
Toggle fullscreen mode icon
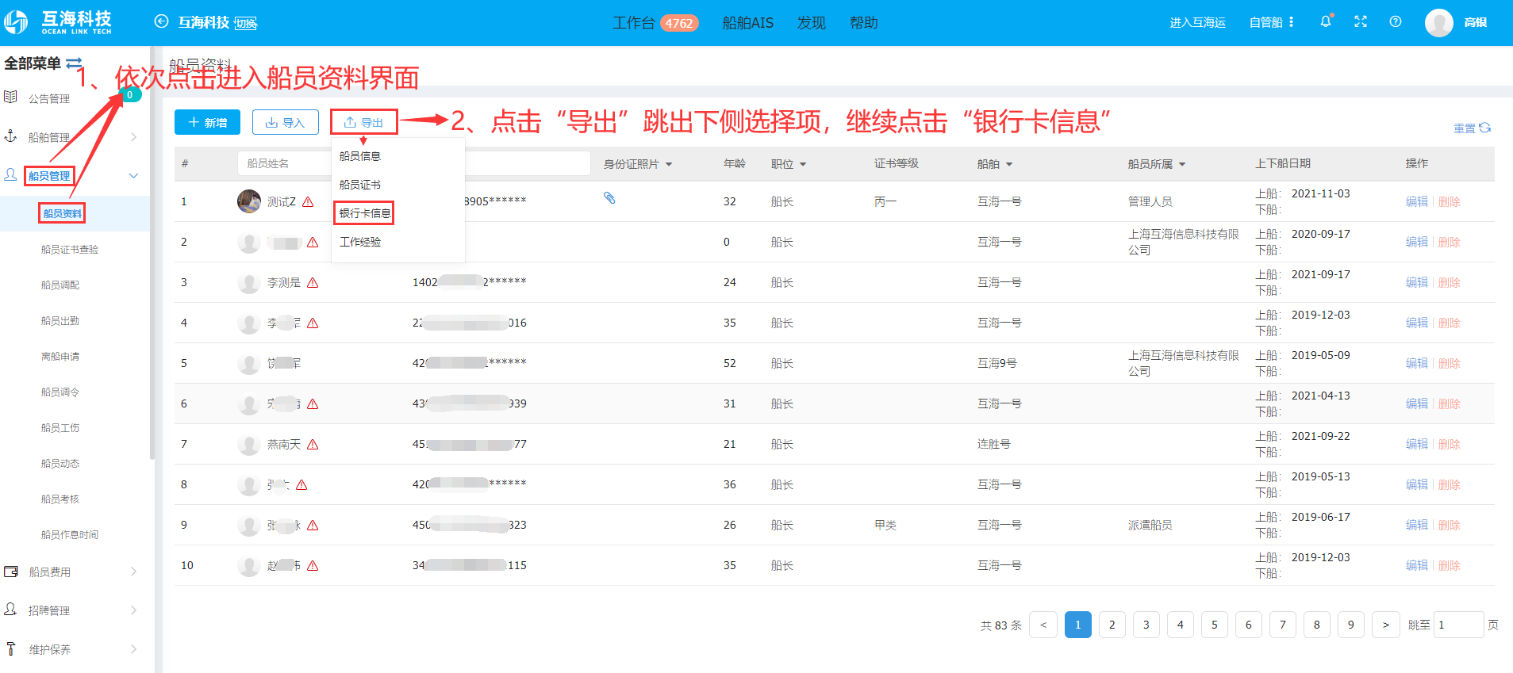(1361, 21)
